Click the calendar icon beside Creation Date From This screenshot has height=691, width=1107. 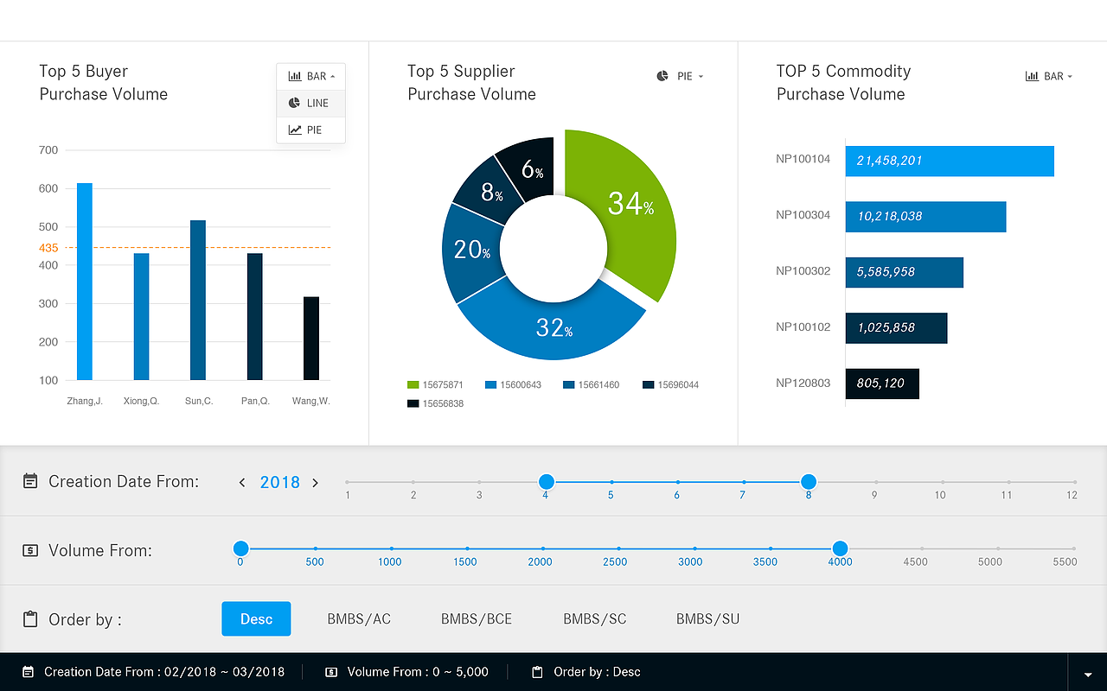point(30,481)
